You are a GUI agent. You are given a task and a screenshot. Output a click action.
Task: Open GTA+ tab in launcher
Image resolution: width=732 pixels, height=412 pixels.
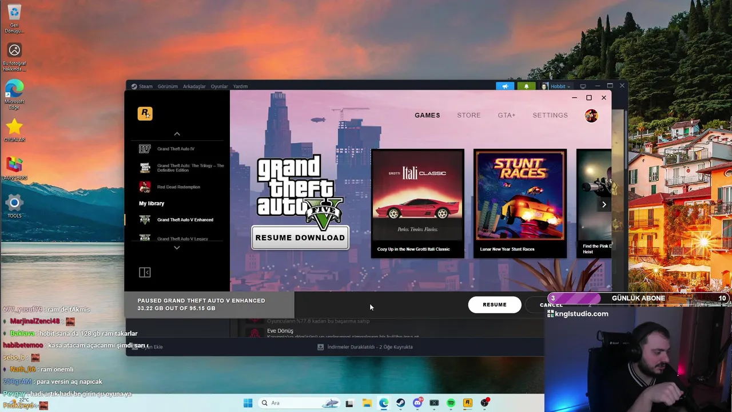pyautogui.click(x=507, y=116)
